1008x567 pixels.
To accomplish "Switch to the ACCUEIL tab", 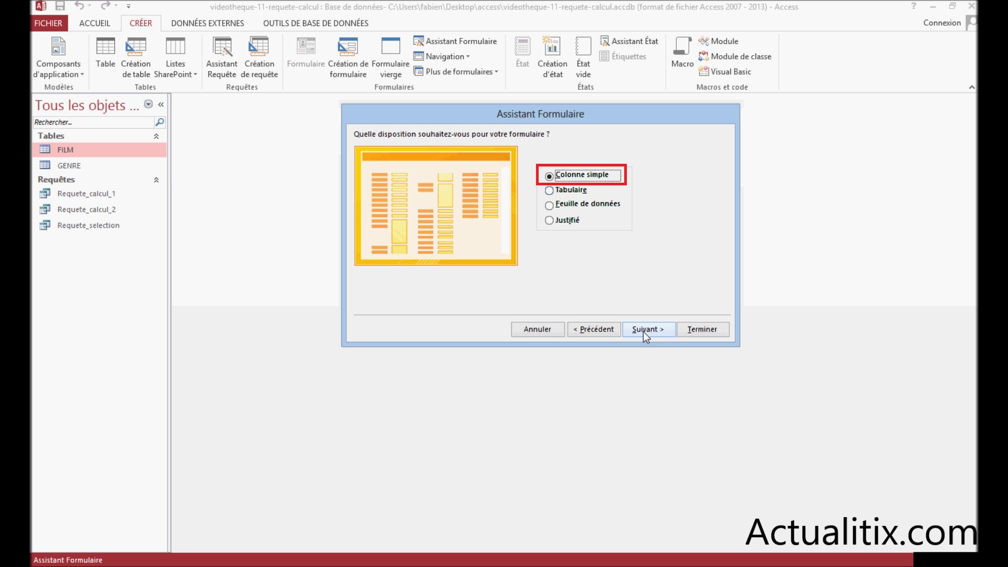I will [x=94, y=23].
